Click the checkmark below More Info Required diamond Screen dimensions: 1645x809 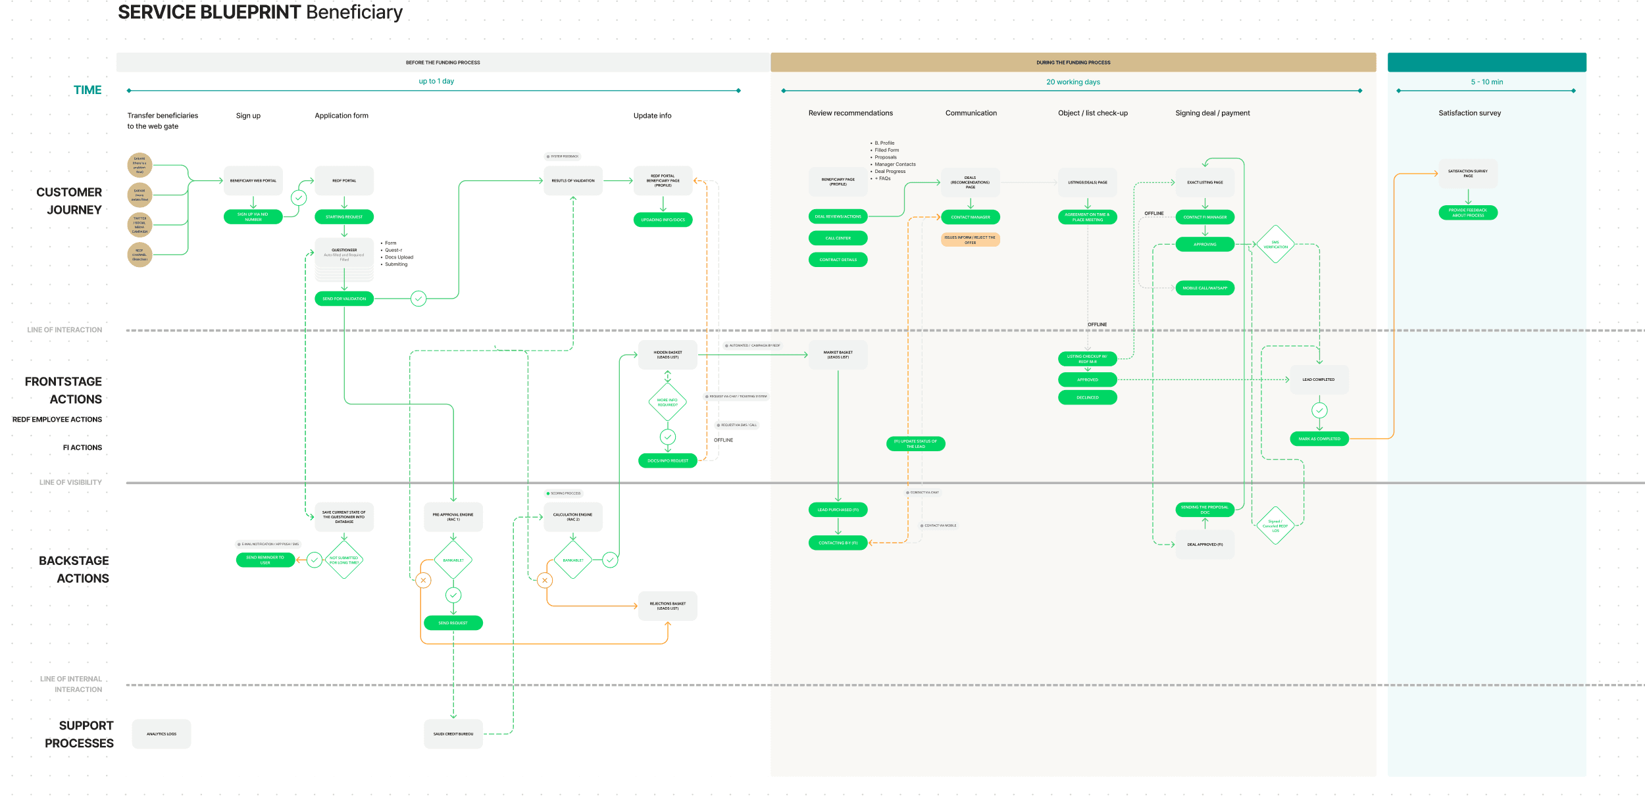[x=668, y=437]
